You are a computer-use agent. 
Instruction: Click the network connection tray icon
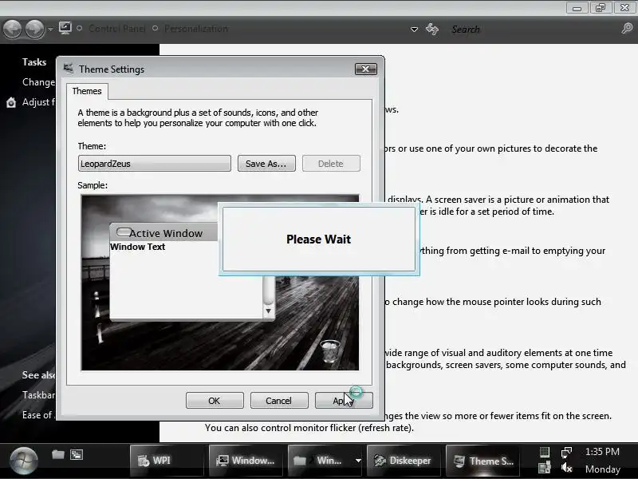click(566, 452)
